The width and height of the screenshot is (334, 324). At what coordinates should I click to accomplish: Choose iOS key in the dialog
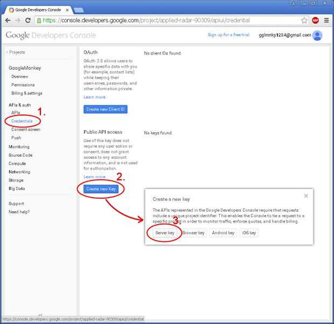click(249, 233)
